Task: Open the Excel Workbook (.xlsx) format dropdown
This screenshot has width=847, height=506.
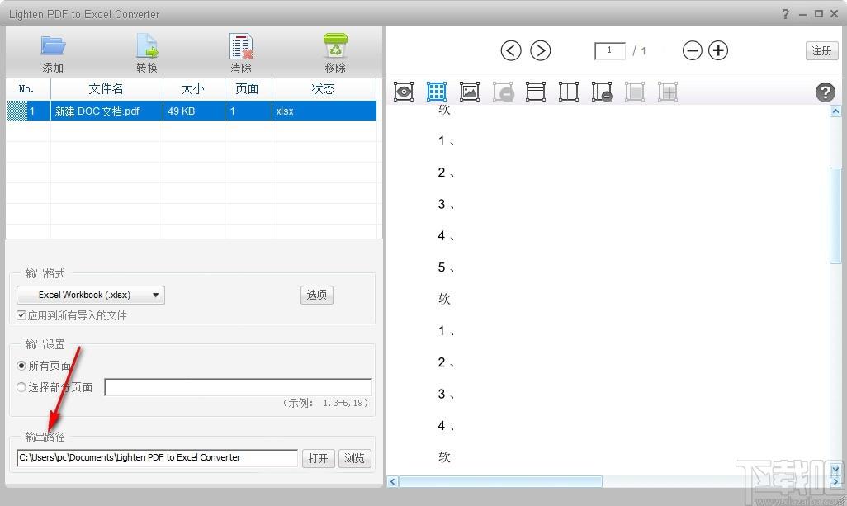Action: coord(91,295)
